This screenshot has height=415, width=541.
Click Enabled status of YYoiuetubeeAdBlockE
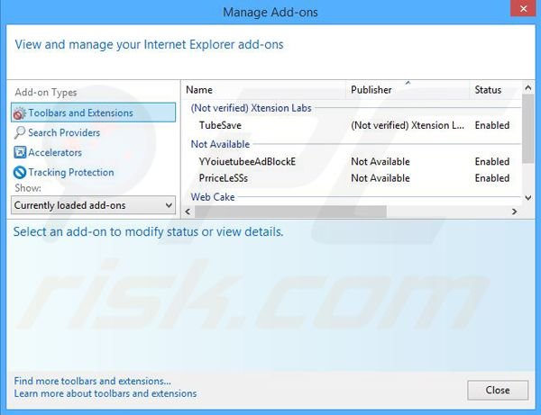point(492,161)
